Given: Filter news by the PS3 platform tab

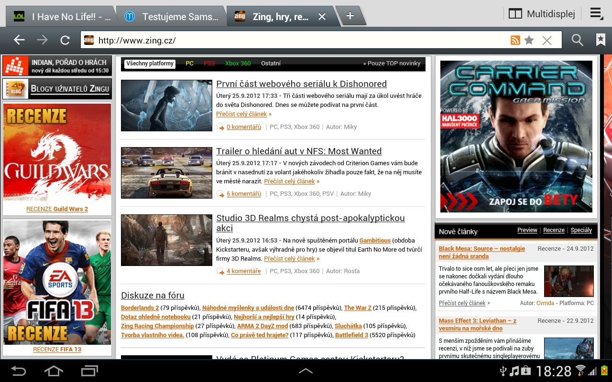Looking at the screenshot, I should point(209,63).
